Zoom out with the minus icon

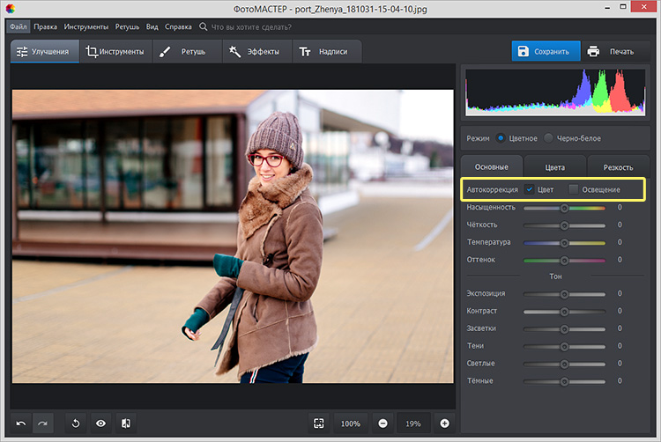pyautogui.click(x=382, y=424)
